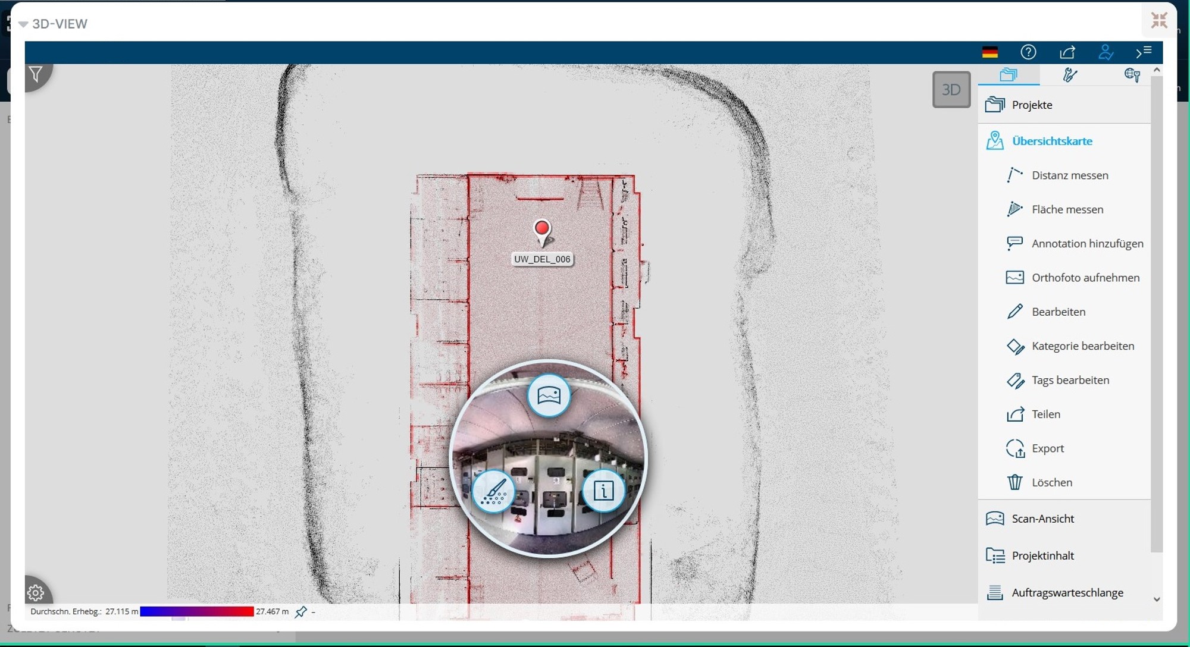
Task: Click the elevation color gradient bar
Action: [x=197, y=611]
